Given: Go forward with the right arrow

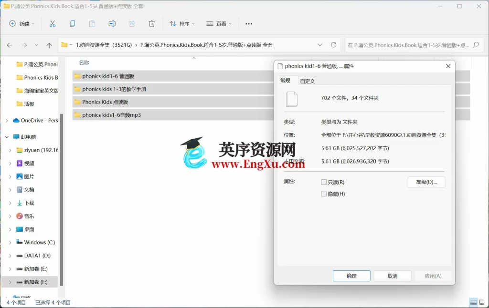Looking at the screenshot, I should tap(24, 45).
